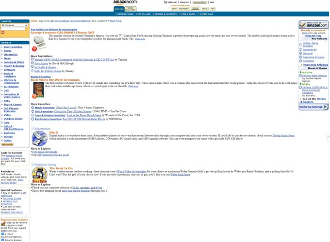Viewport: 330px width, 242px height.
Task: Open the shopping cart icon
Action: click(x=165, y=2)
